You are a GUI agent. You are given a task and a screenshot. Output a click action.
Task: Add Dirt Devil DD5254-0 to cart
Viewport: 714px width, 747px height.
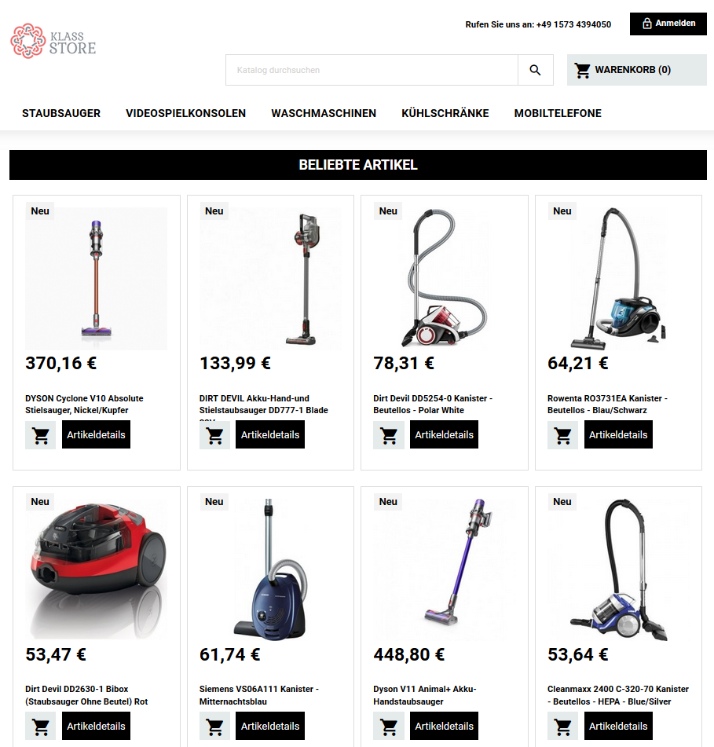(389, 435)
